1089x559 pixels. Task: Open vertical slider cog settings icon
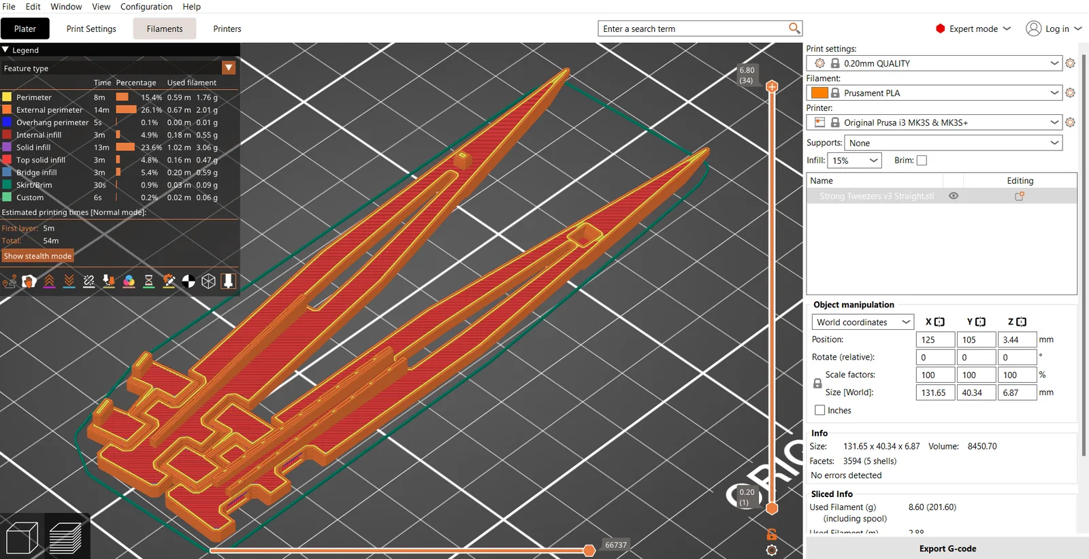point(772,550)
